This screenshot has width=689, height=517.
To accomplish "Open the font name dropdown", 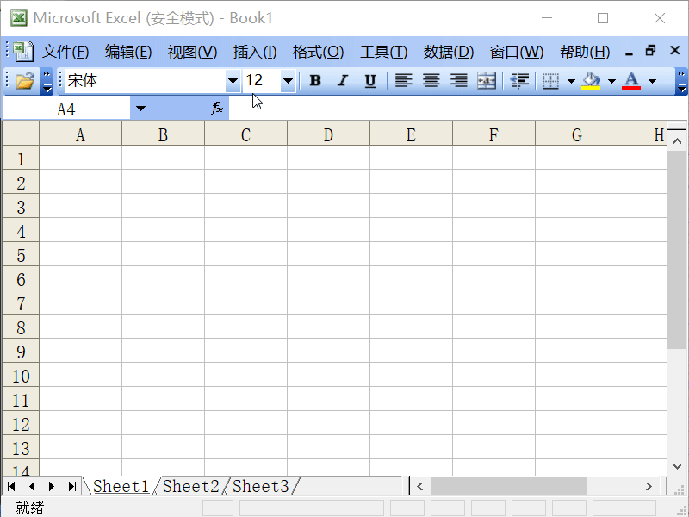I will (x=233, y=80).
